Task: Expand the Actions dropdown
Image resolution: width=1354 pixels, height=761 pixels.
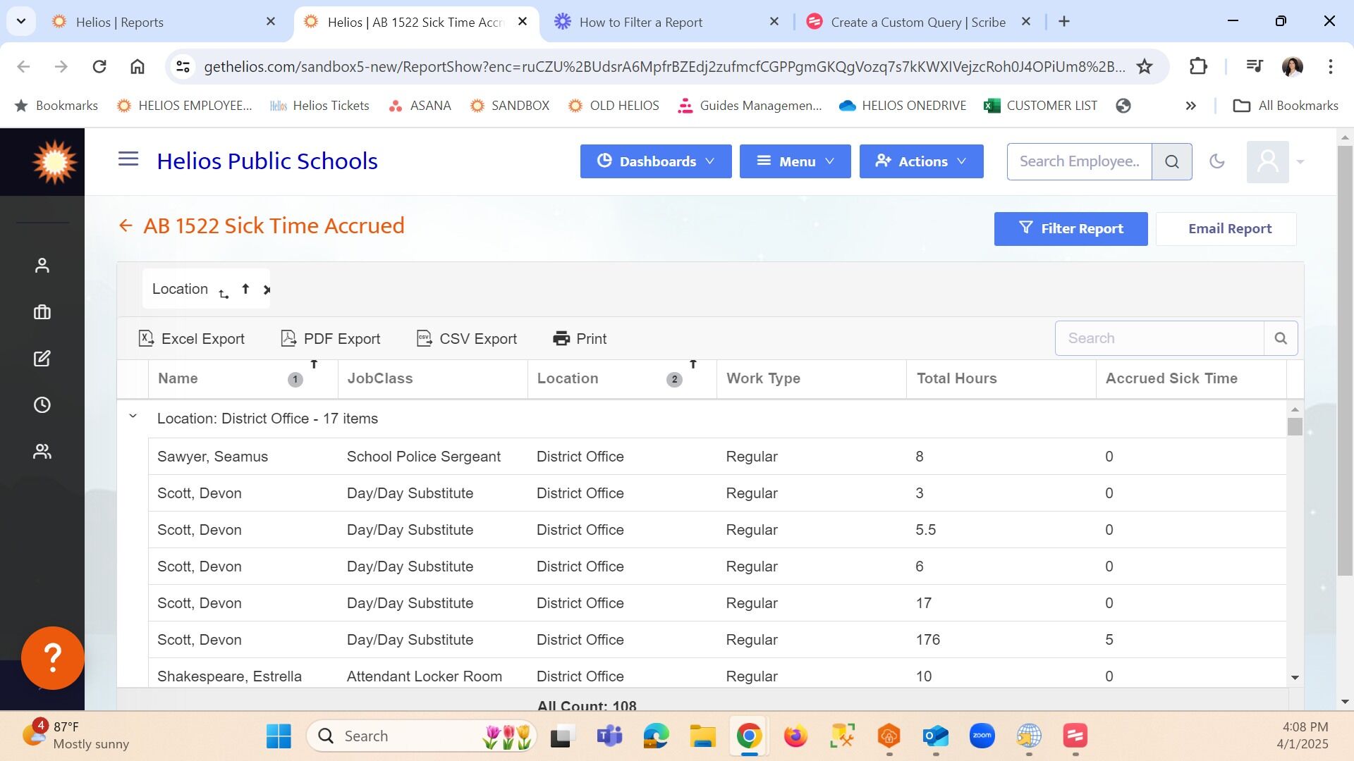Action: [921, 161]
